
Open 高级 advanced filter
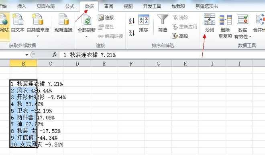(180, 36)
